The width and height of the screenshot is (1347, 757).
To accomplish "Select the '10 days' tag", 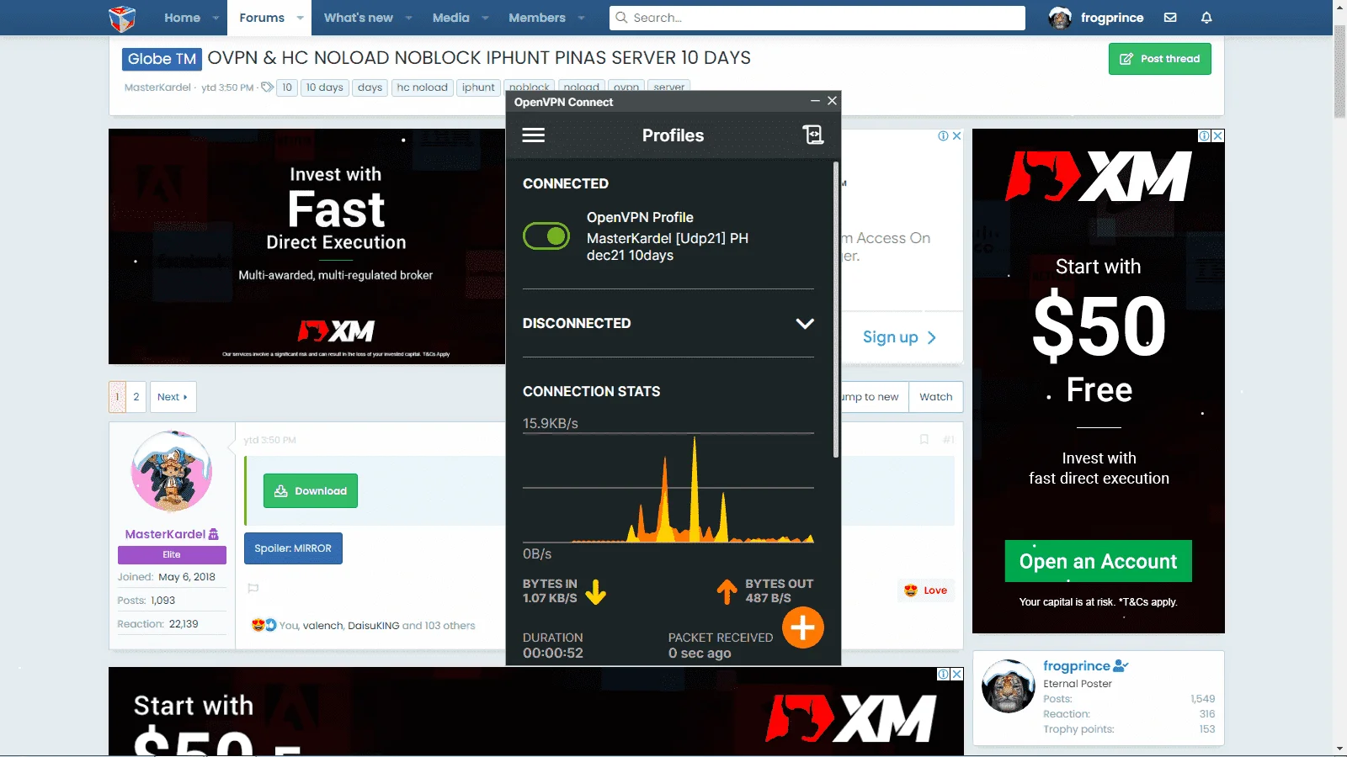I will click(x=324, y=87).
